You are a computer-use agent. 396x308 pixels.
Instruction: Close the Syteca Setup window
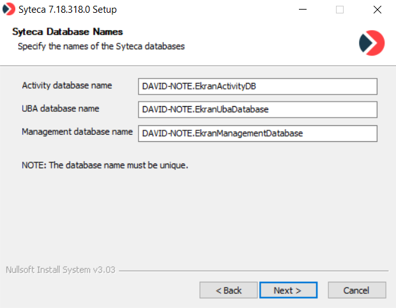point(377,10)
